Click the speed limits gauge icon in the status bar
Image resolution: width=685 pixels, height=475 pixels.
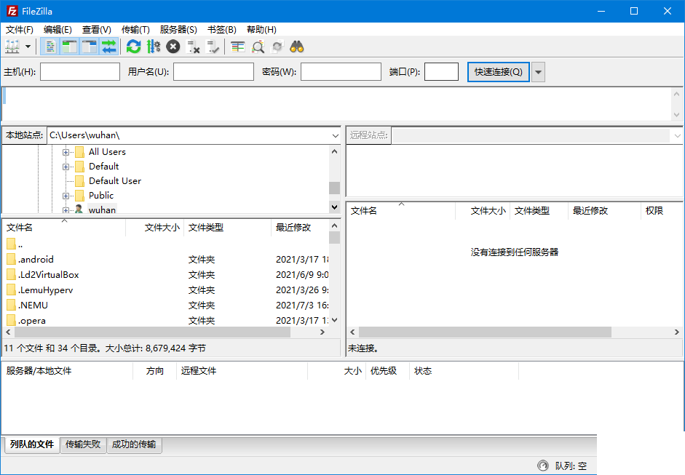(x=543, y=466)
